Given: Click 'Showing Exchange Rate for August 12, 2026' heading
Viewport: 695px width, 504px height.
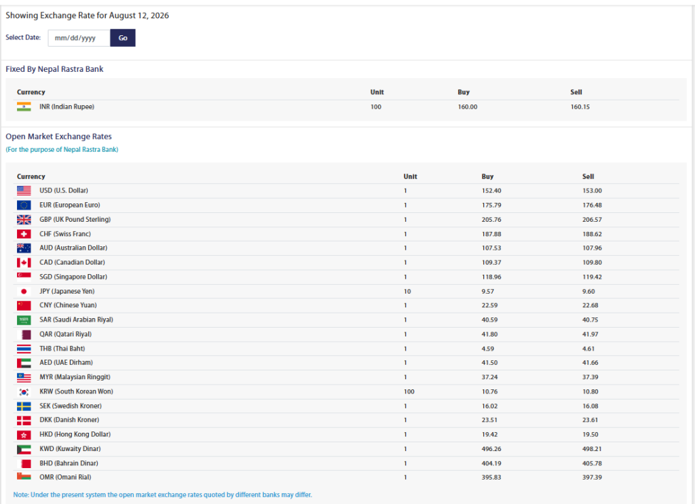Looking at the screenshot, I should [x=88, y=16].
